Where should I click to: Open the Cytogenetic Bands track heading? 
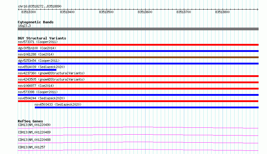36,22
